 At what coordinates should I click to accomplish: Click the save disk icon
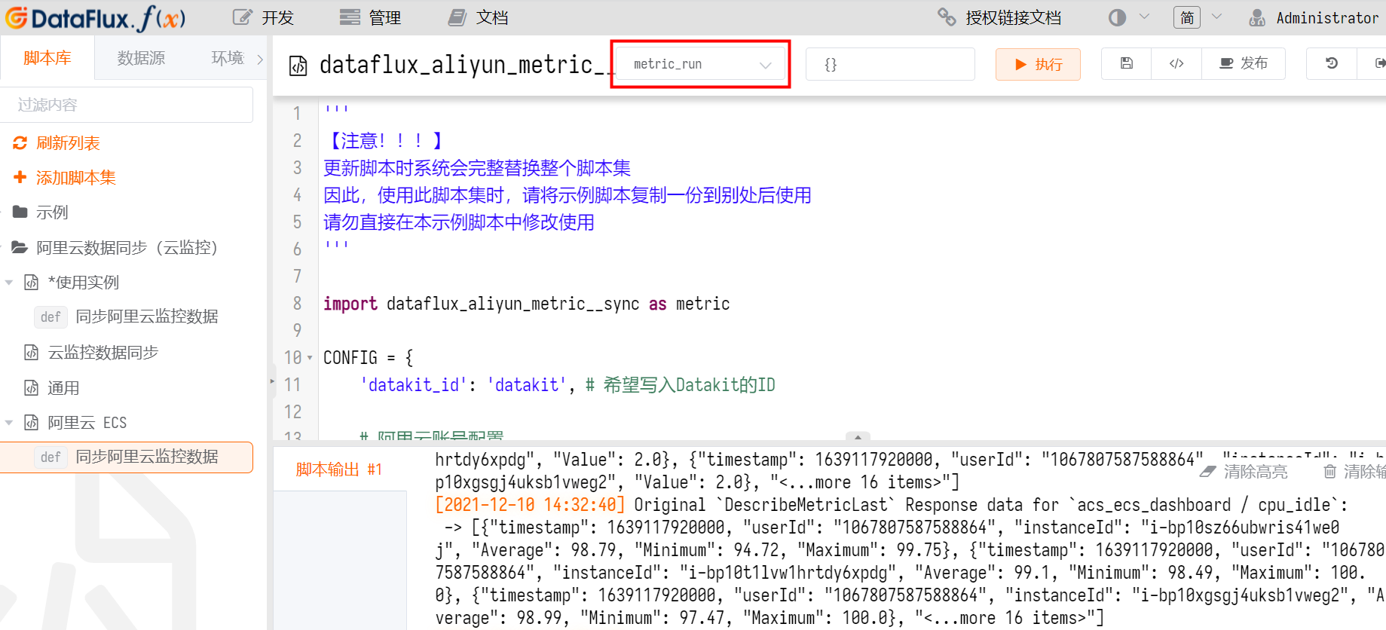coord(1126,64)
